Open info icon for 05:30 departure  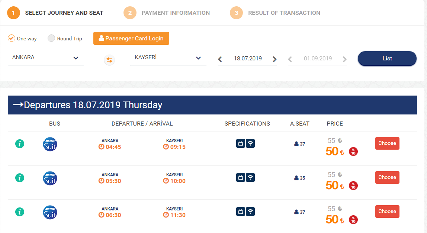tap(20, 178)
